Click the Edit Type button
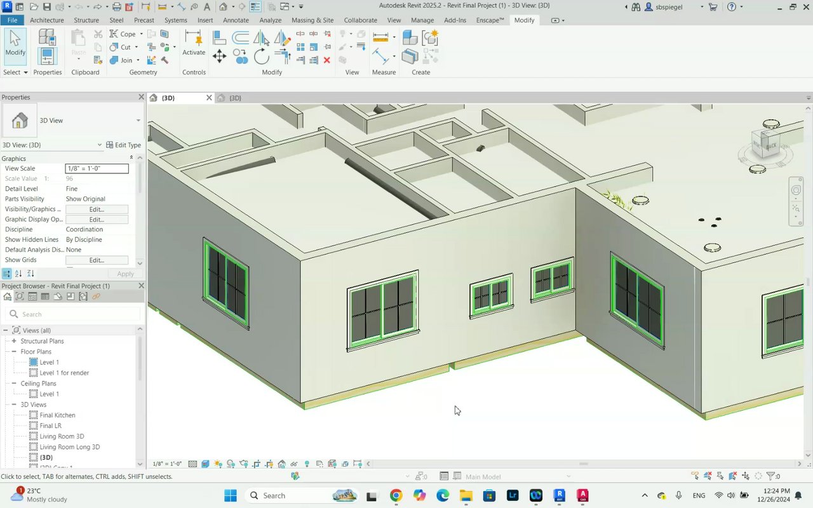Viewport: 813px width, 508px height. click(x=123, y=145)
